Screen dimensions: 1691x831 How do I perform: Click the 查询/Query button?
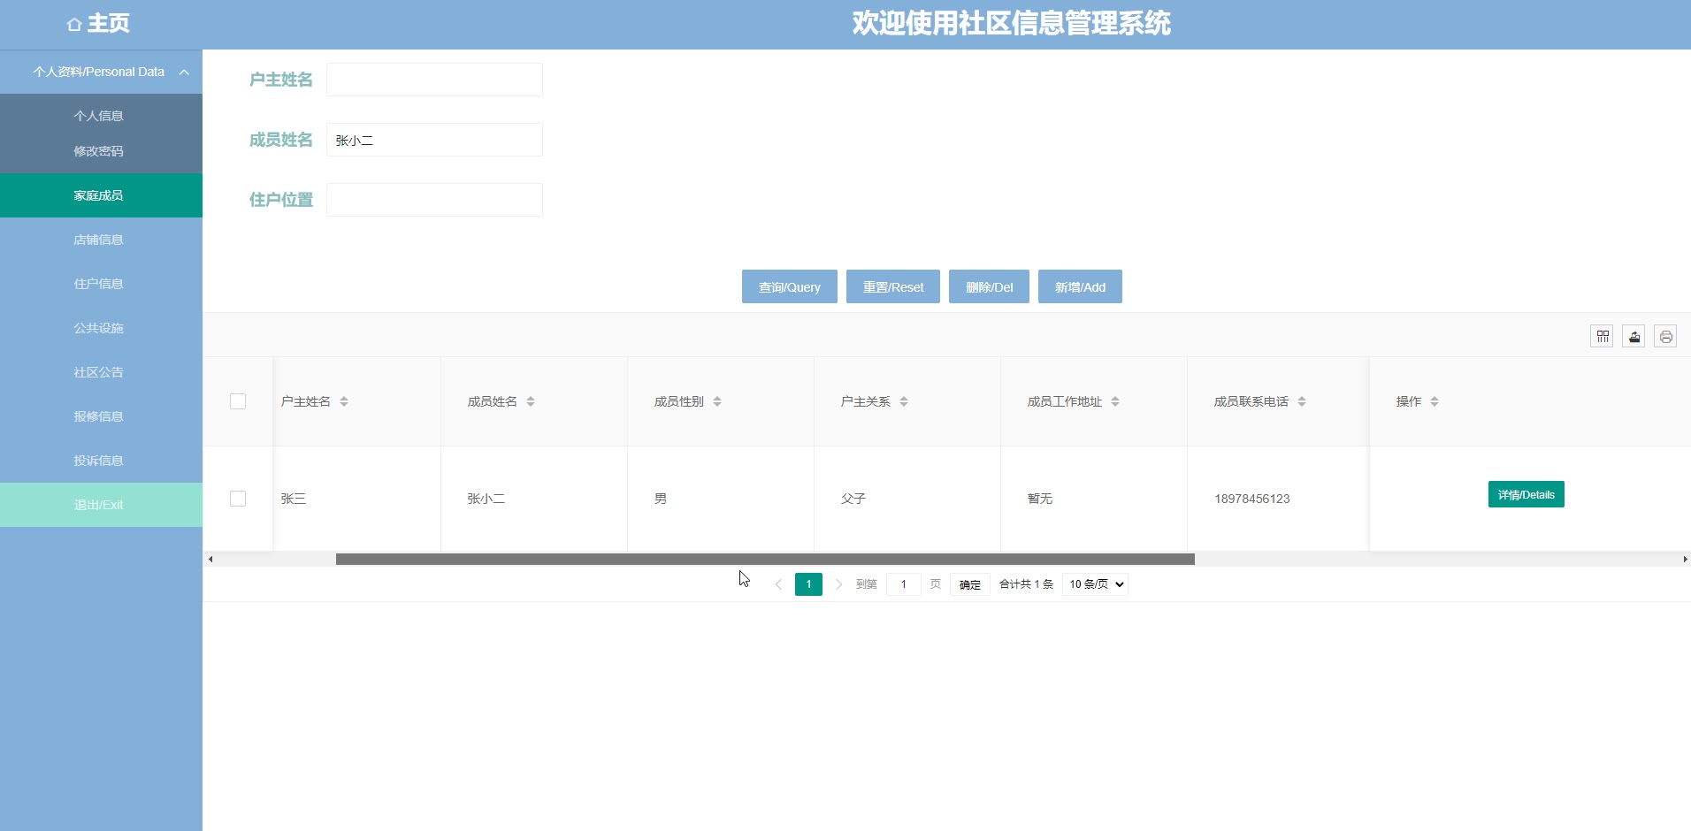789,286
